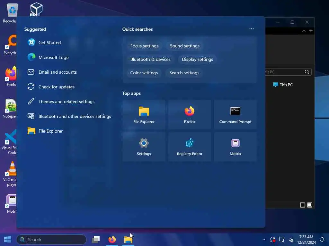Screen dimensions: 329x246
Task: Click the muted volume tray icon
Action: 291,240
